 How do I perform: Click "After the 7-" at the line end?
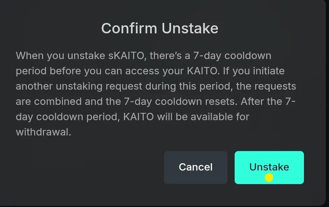[x=268, y=101]
